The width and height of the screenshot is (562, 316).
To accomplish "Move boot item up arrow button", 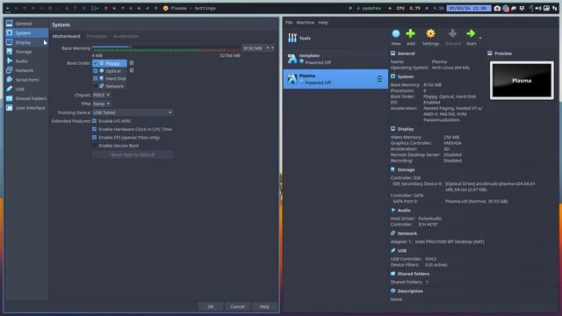I will [132, 62].
